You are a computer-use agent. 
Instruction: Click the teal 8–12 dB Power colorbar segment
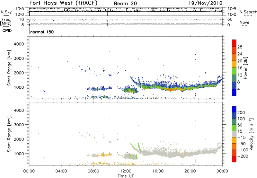(x=234, y=78)
